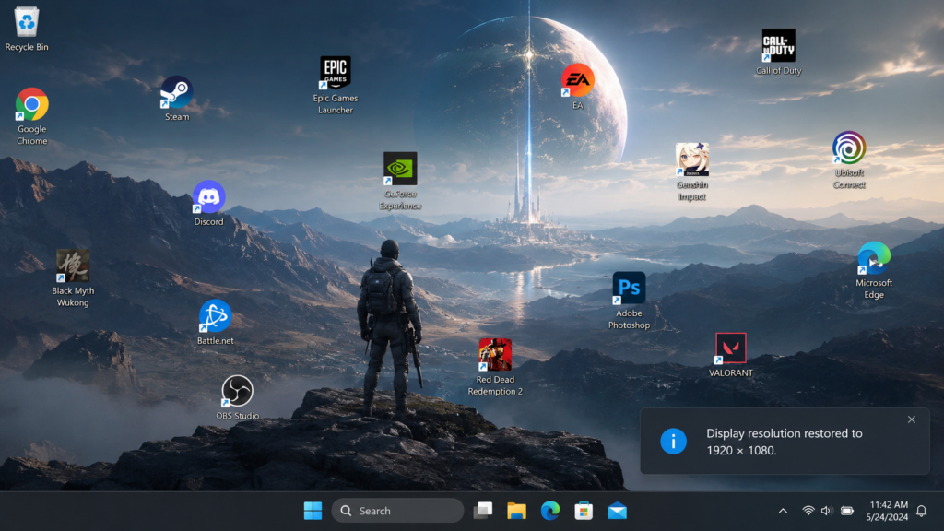Select the Microsoft Edge desktop shortcut
This screenshot has height=531, width=944.
(x=874, y=270)
